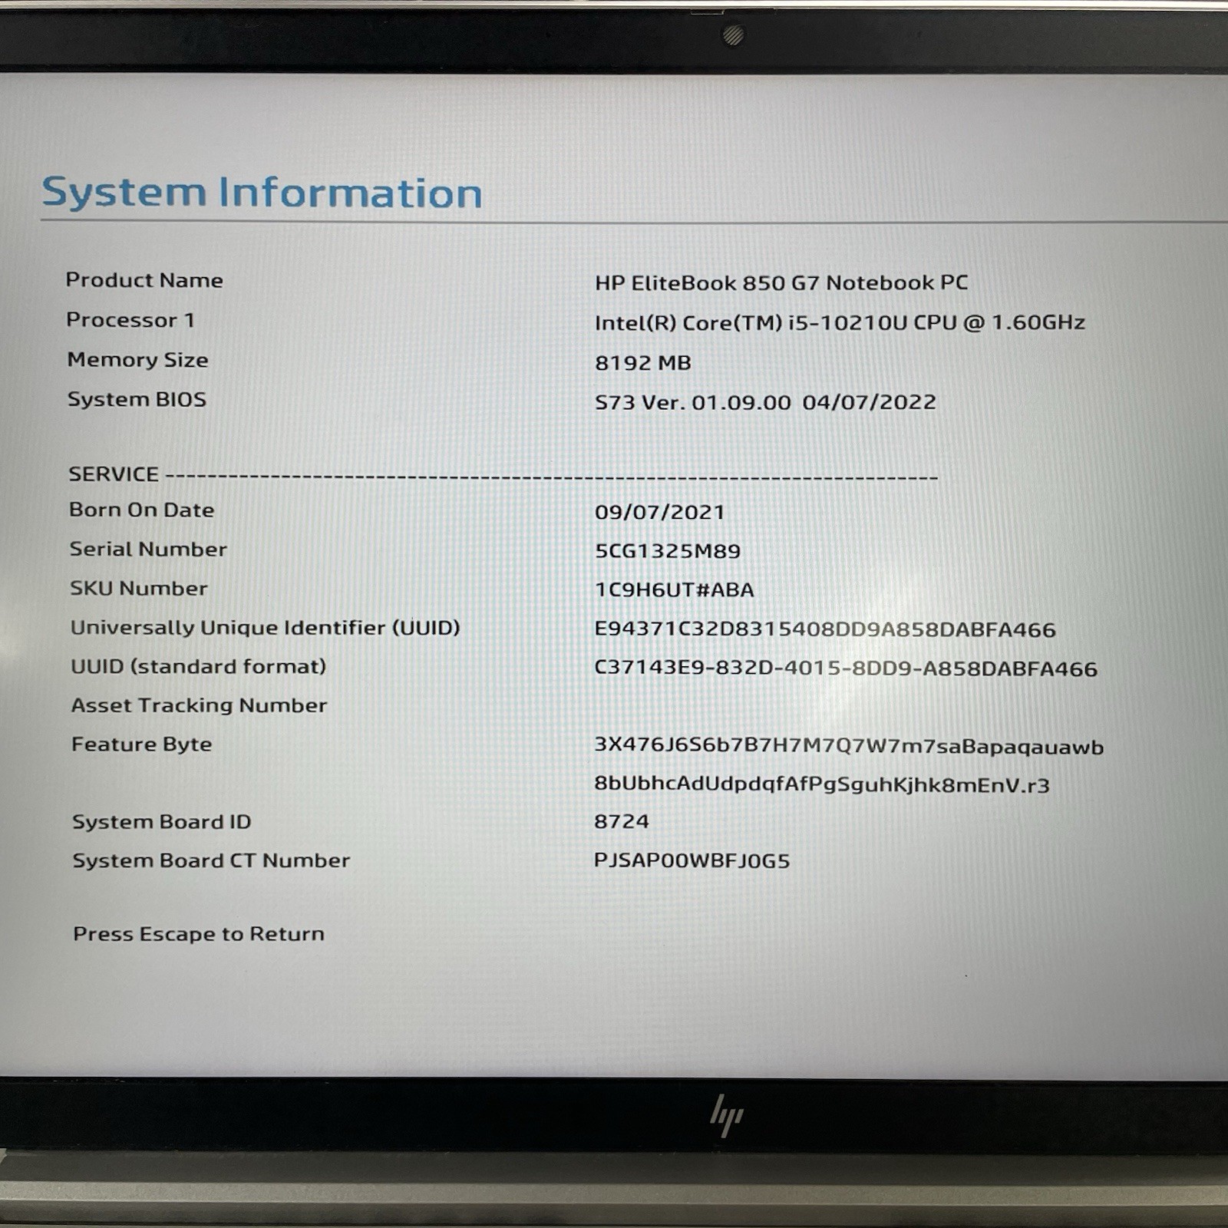
Task: Click the serial number 5CG1325M89
Action: (668, 551)
